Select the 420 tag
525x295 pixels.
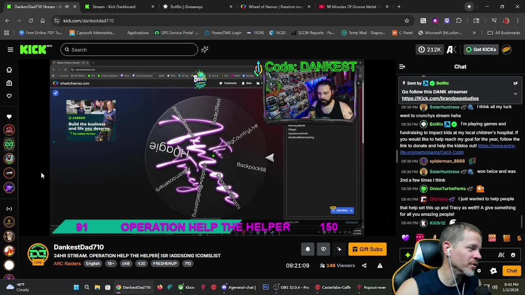[x=142, y=263]
